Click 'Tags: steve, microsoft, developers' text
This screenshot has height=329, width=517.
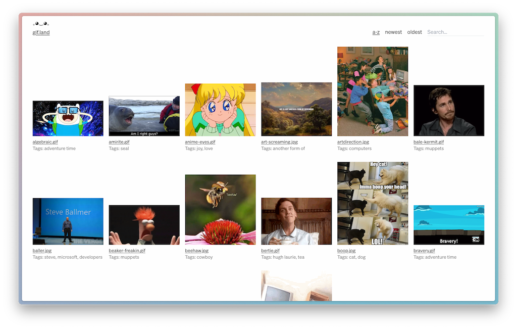pos(68,257)
